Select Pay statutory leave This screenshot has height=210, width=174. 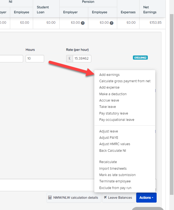[x=114, y=113]
